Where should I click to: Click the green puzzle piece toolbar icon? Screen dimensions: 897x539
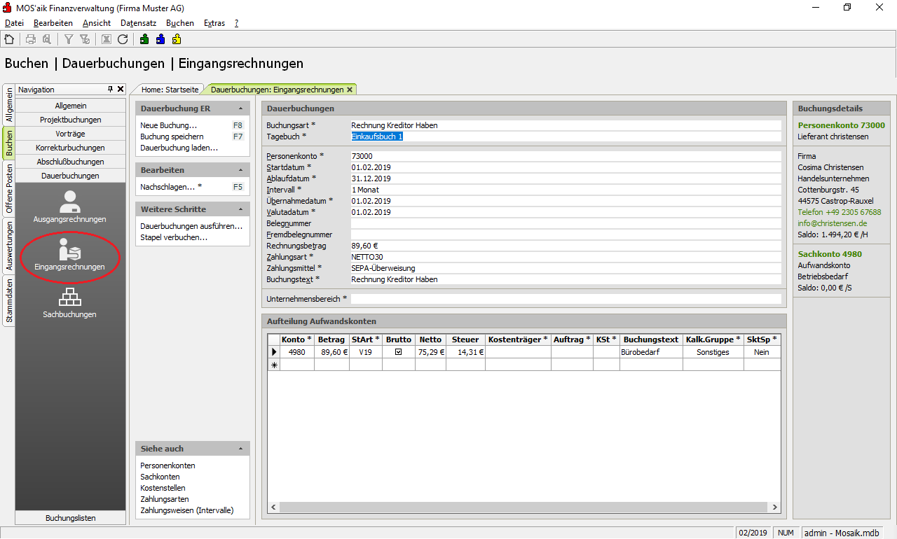pos(144,39)
